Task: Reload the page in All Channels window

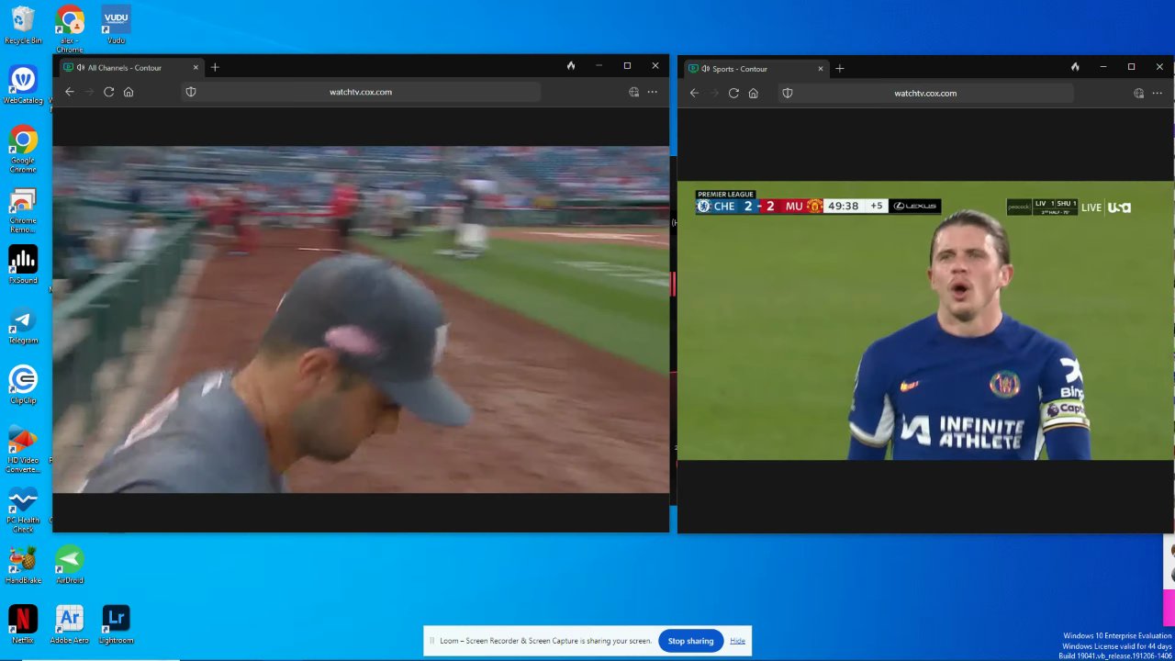Action: 108,92
